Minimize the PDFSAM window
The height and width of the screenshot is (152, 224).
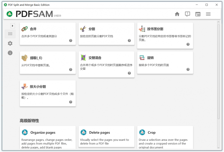[197, 5]
